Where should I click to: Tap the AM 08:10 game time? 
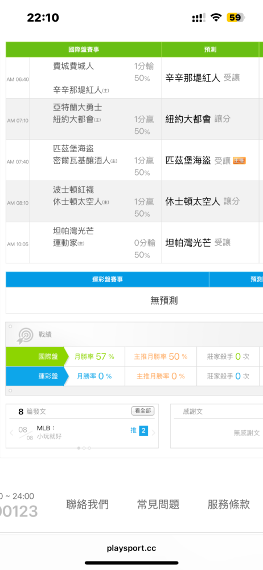coord(18,203)
